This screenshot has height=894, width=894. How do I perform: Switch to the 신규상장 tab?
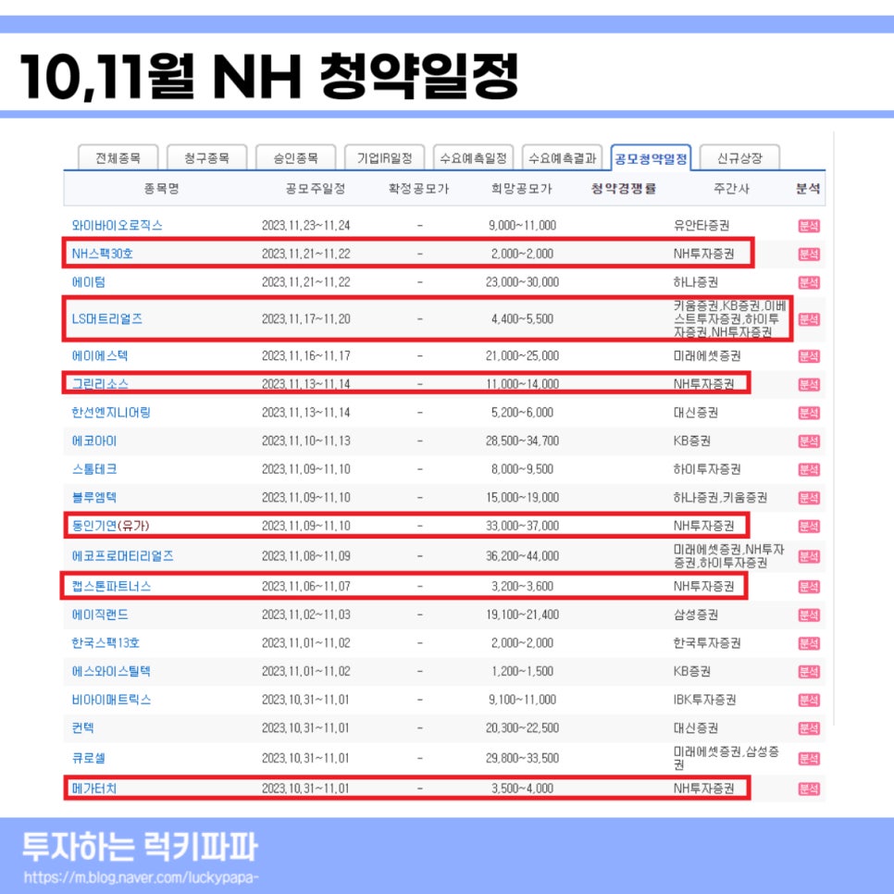740,158
